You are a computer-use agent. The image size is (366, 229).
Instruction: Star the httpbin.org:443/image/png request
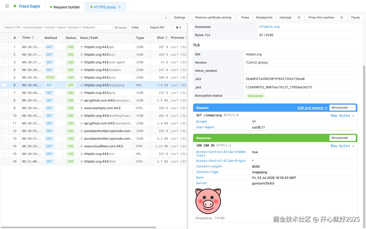82,85
